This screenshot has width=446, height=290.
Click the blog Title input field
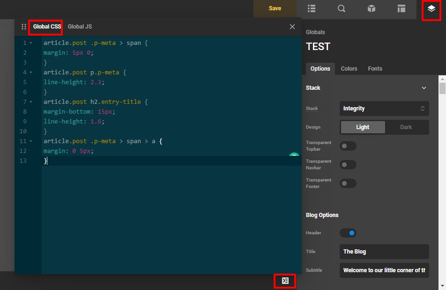384,252
